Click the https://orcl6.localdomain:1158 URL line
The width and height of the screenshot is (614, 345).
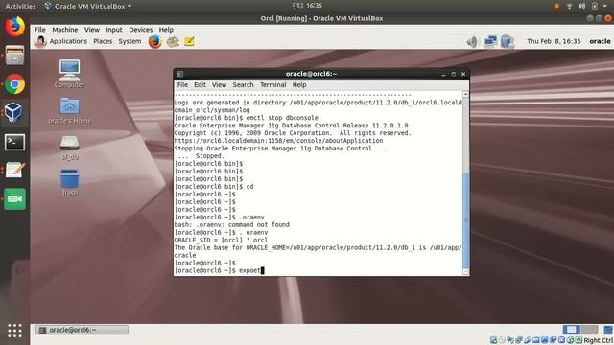tap(278, 141)
